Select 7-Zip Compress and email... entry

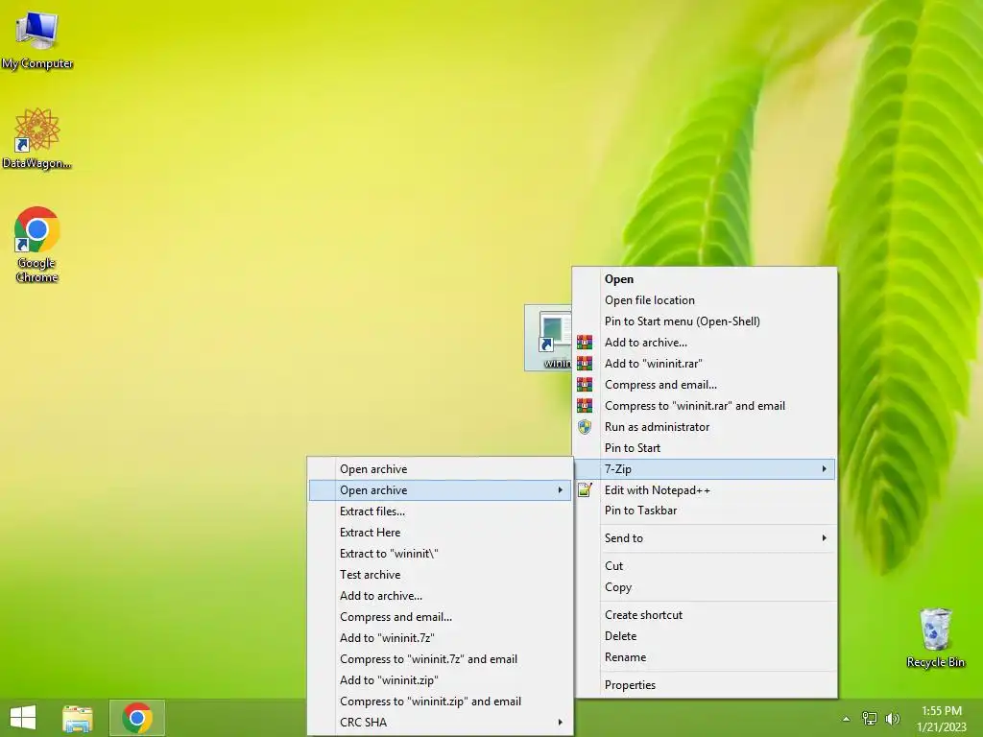point(440,617)
